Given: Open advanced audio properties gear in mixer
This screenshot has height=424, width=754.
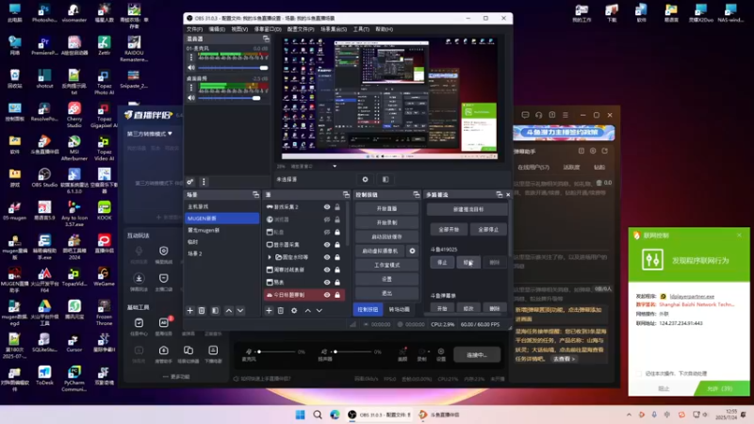Looking at the screenshot, I should coord(190,182).
